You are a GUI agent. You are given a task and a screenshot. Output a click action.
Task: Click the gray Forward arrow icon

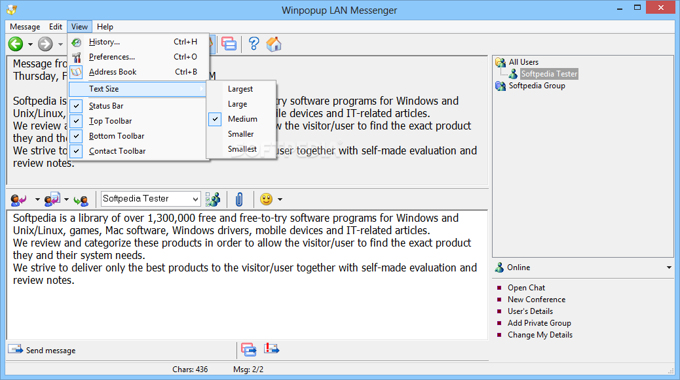click(x=45, y=44)
